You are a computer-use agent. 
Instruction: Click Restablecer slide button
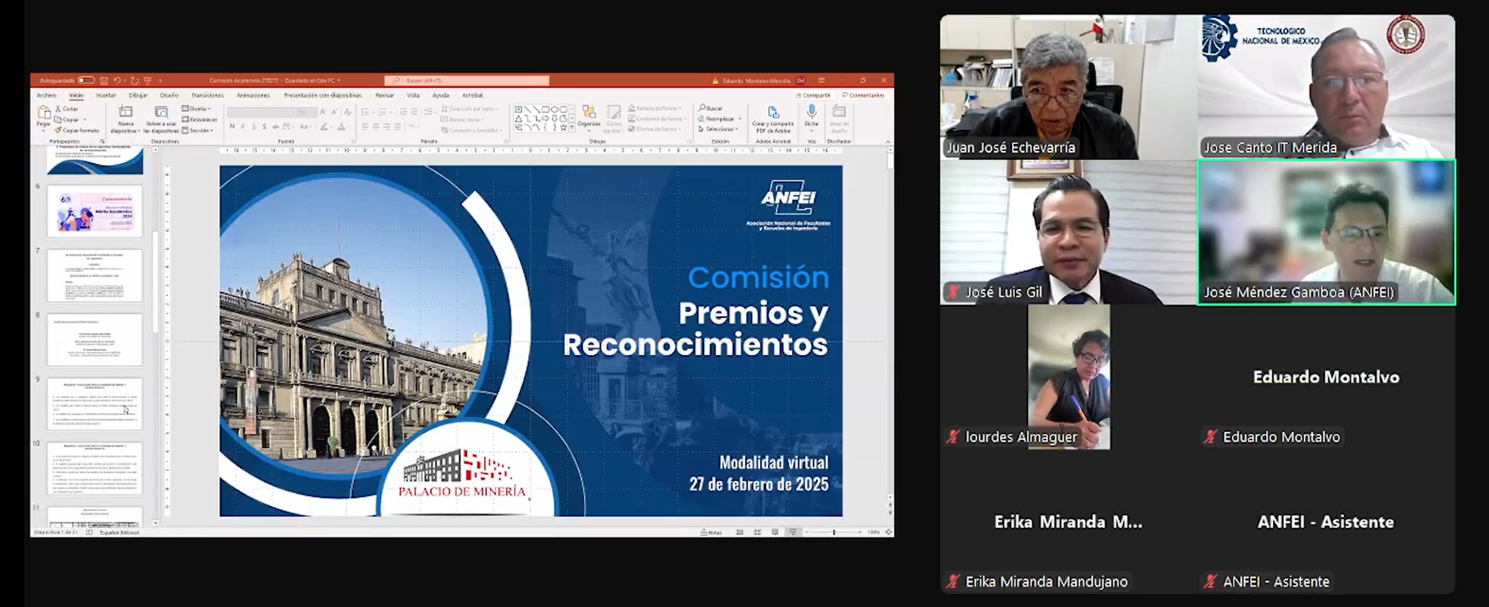(x=200, y=119)
